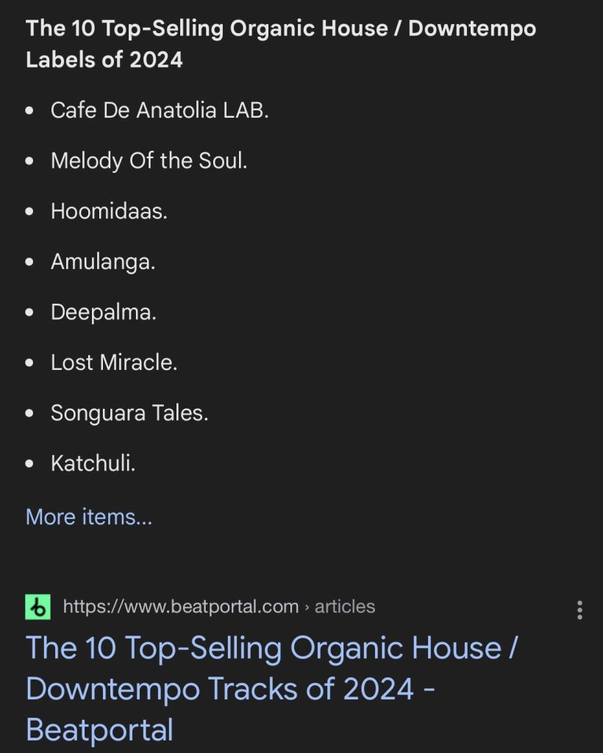
Task: Open the Top-Selling Tracks of 2024 Beatportal result
Action: click(273, 688)
